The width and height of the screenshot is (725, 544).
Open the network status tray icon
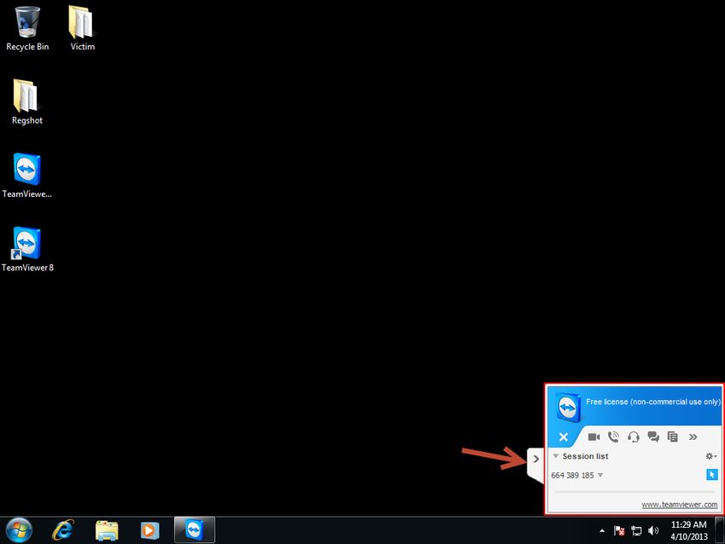[636, 530]
